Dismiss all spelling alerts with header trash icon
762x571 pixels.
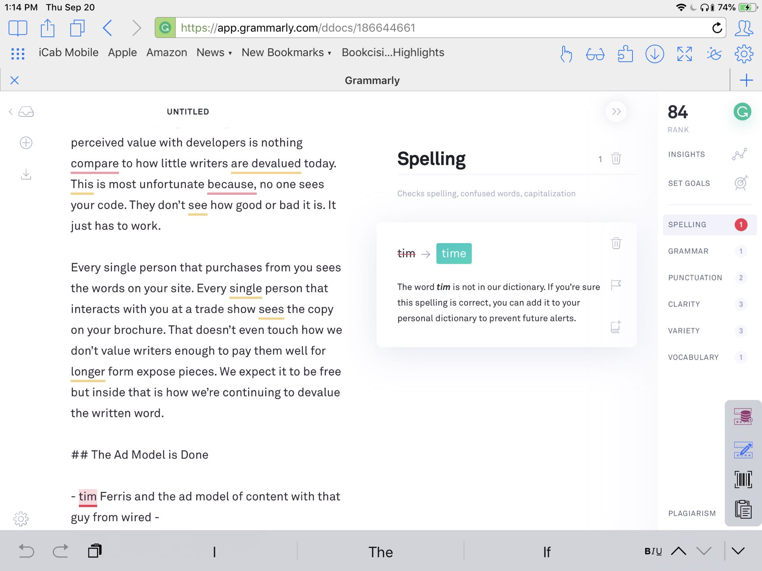616,159
